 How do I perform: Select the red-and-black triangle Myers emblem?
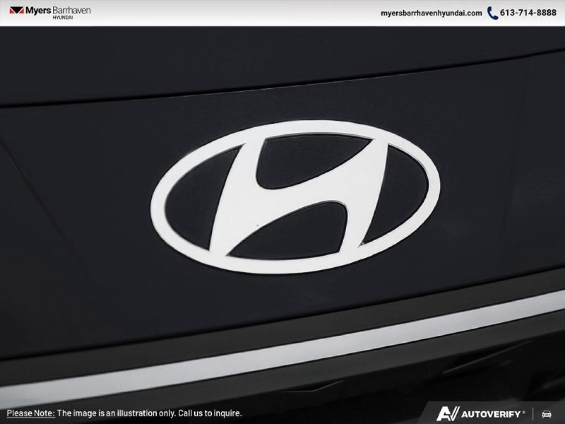(18, 11)
